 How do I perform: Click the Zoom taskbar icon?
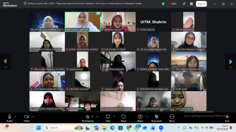161,128
